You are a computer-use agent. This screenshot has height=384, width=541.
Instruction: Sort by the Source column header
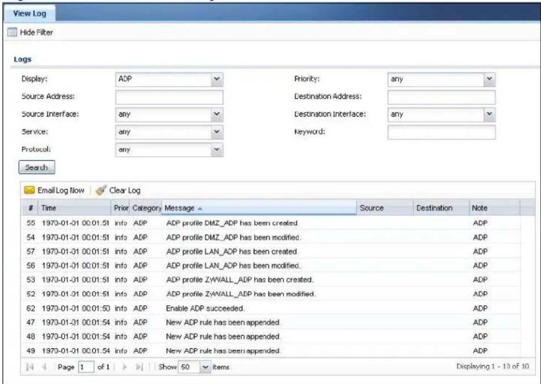(385, 208)
